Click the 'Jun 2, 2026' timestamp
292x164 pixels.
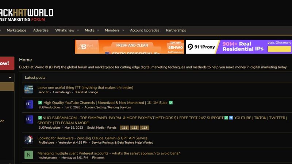click(x=72, y=107)
